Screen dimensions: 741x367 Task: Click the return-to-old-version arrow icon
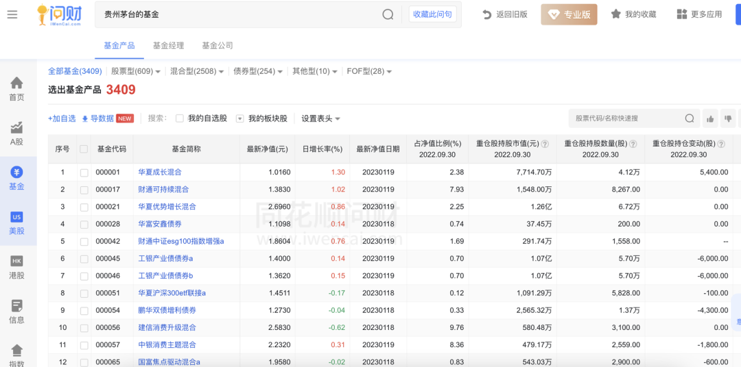(x=487, y=14)
